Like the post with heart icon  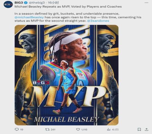(78, 129)
